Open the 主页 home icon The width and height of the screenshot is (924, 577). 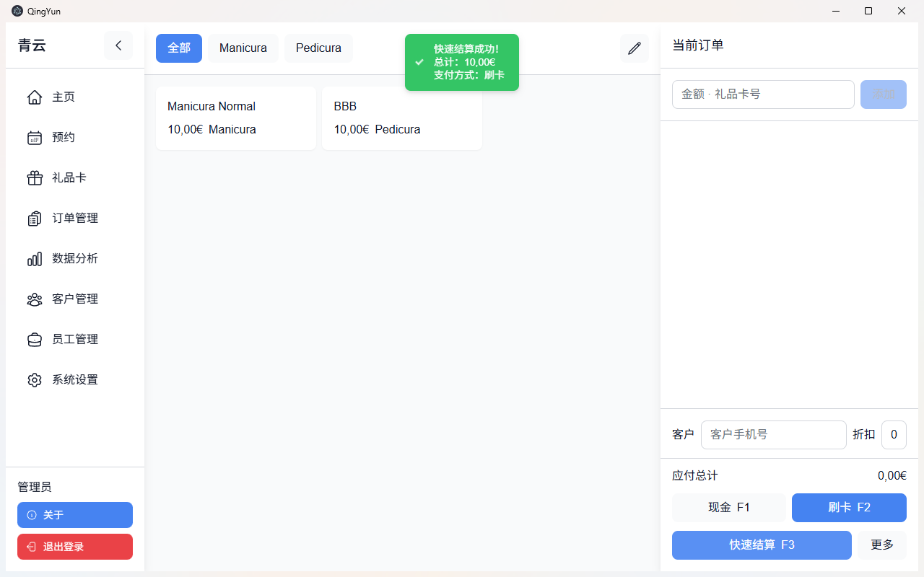(x=35, y=97)
